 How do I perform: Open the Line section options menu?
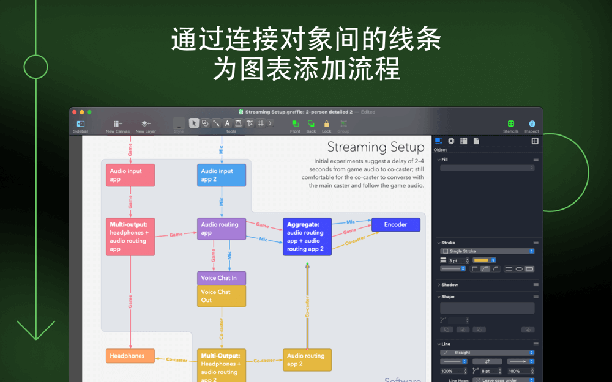pyautogui.click(x=536, y=344)
